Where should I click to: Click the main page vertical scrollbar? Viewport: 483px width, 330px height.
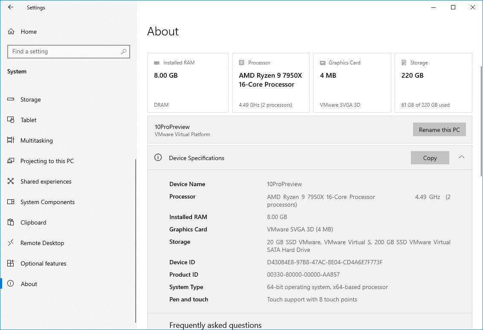pos(481,121)
